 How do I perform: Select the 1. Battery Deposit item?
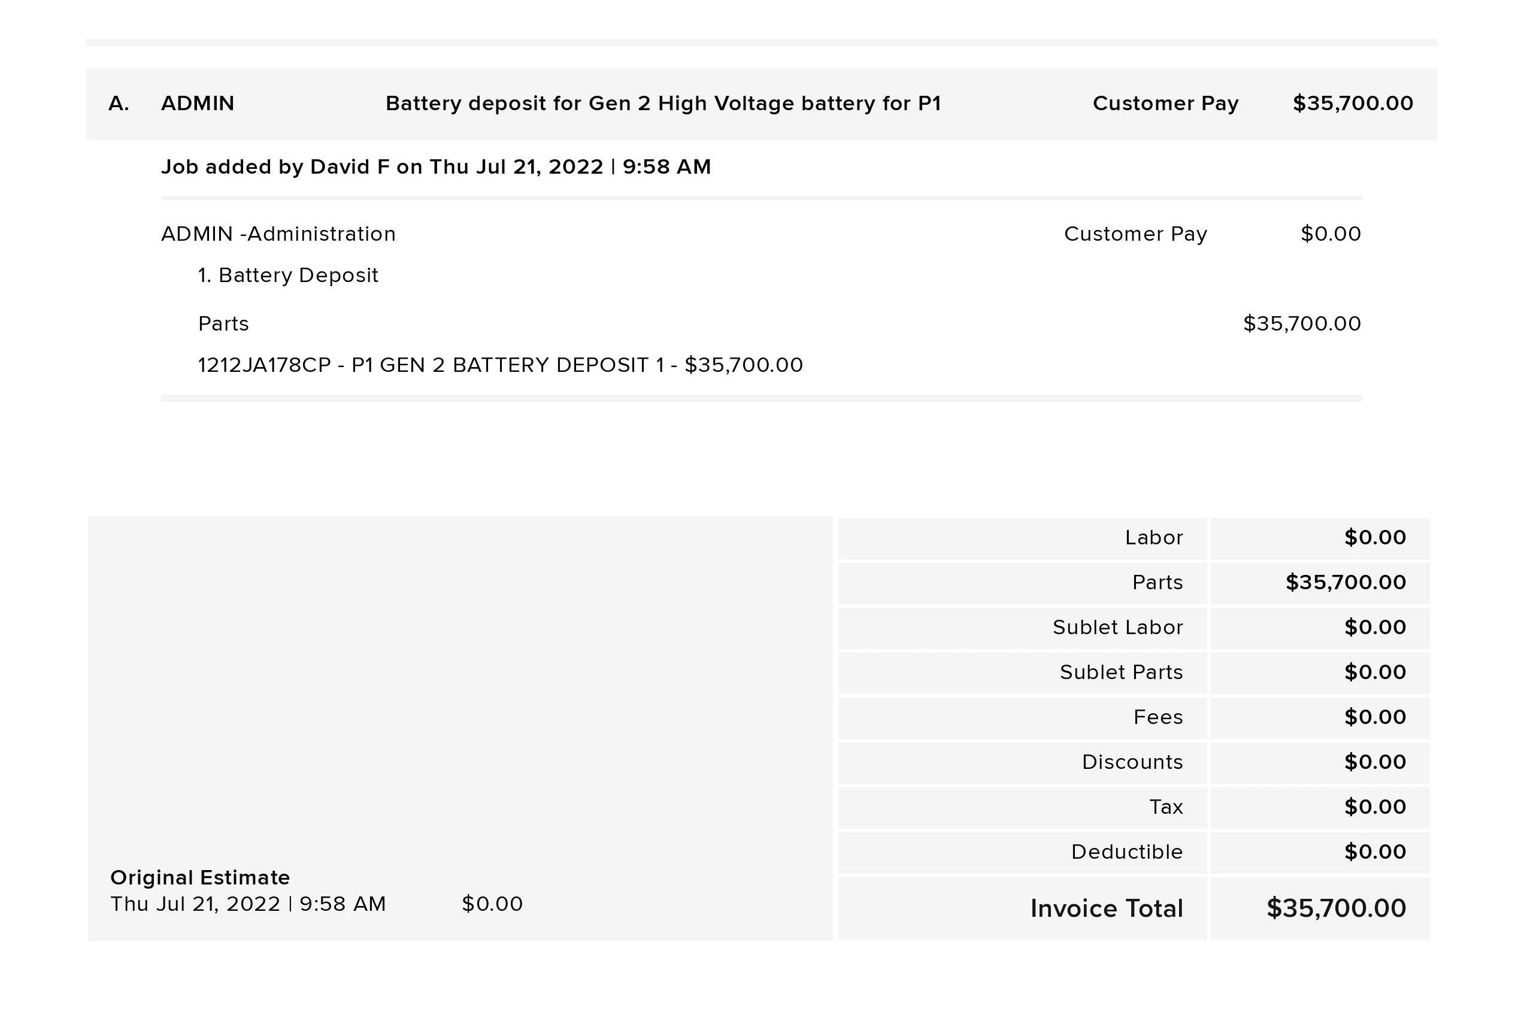pos(288,275)
